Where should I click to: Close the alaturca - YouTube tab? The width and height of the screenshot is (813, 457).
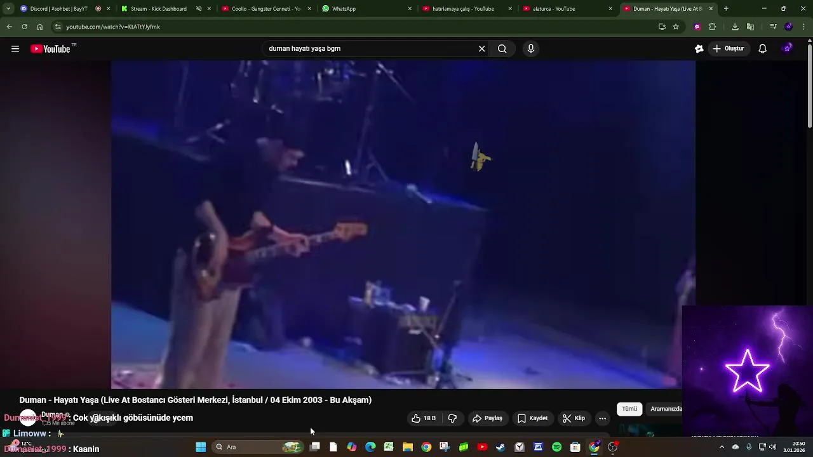pos(610,9)
